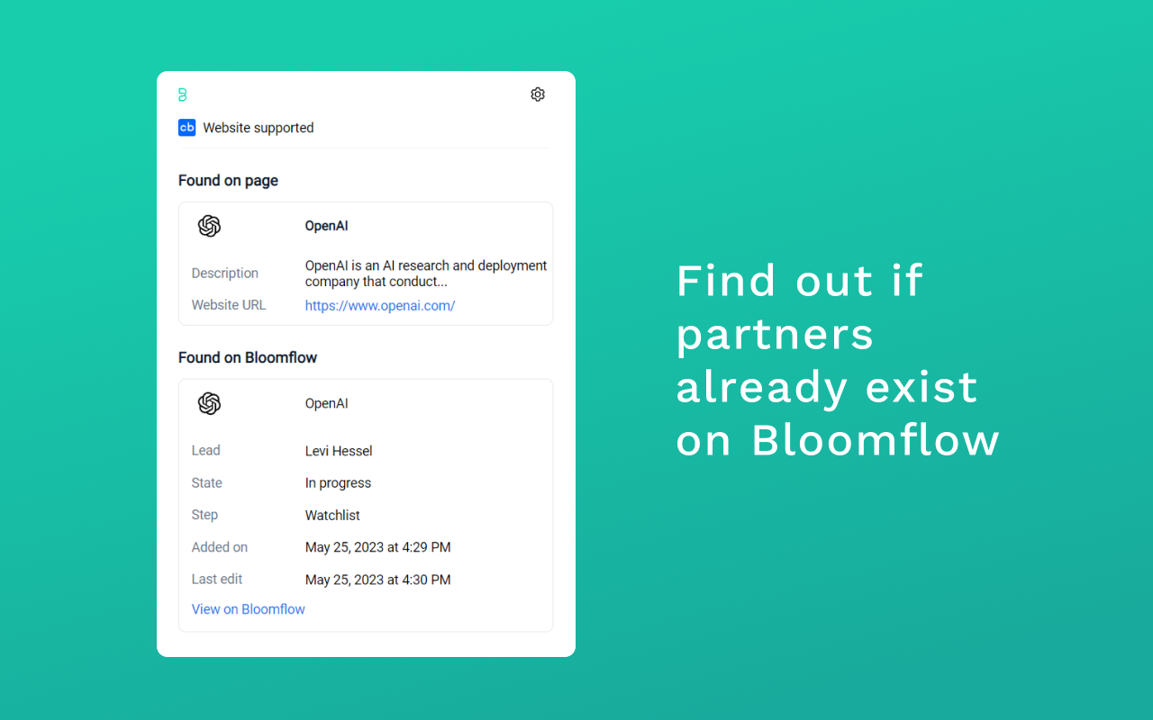The height and width of the screenshot is (720, 1153).
Task: Open the https://www.openai.com/ link
Action: [x=379, y=305]
